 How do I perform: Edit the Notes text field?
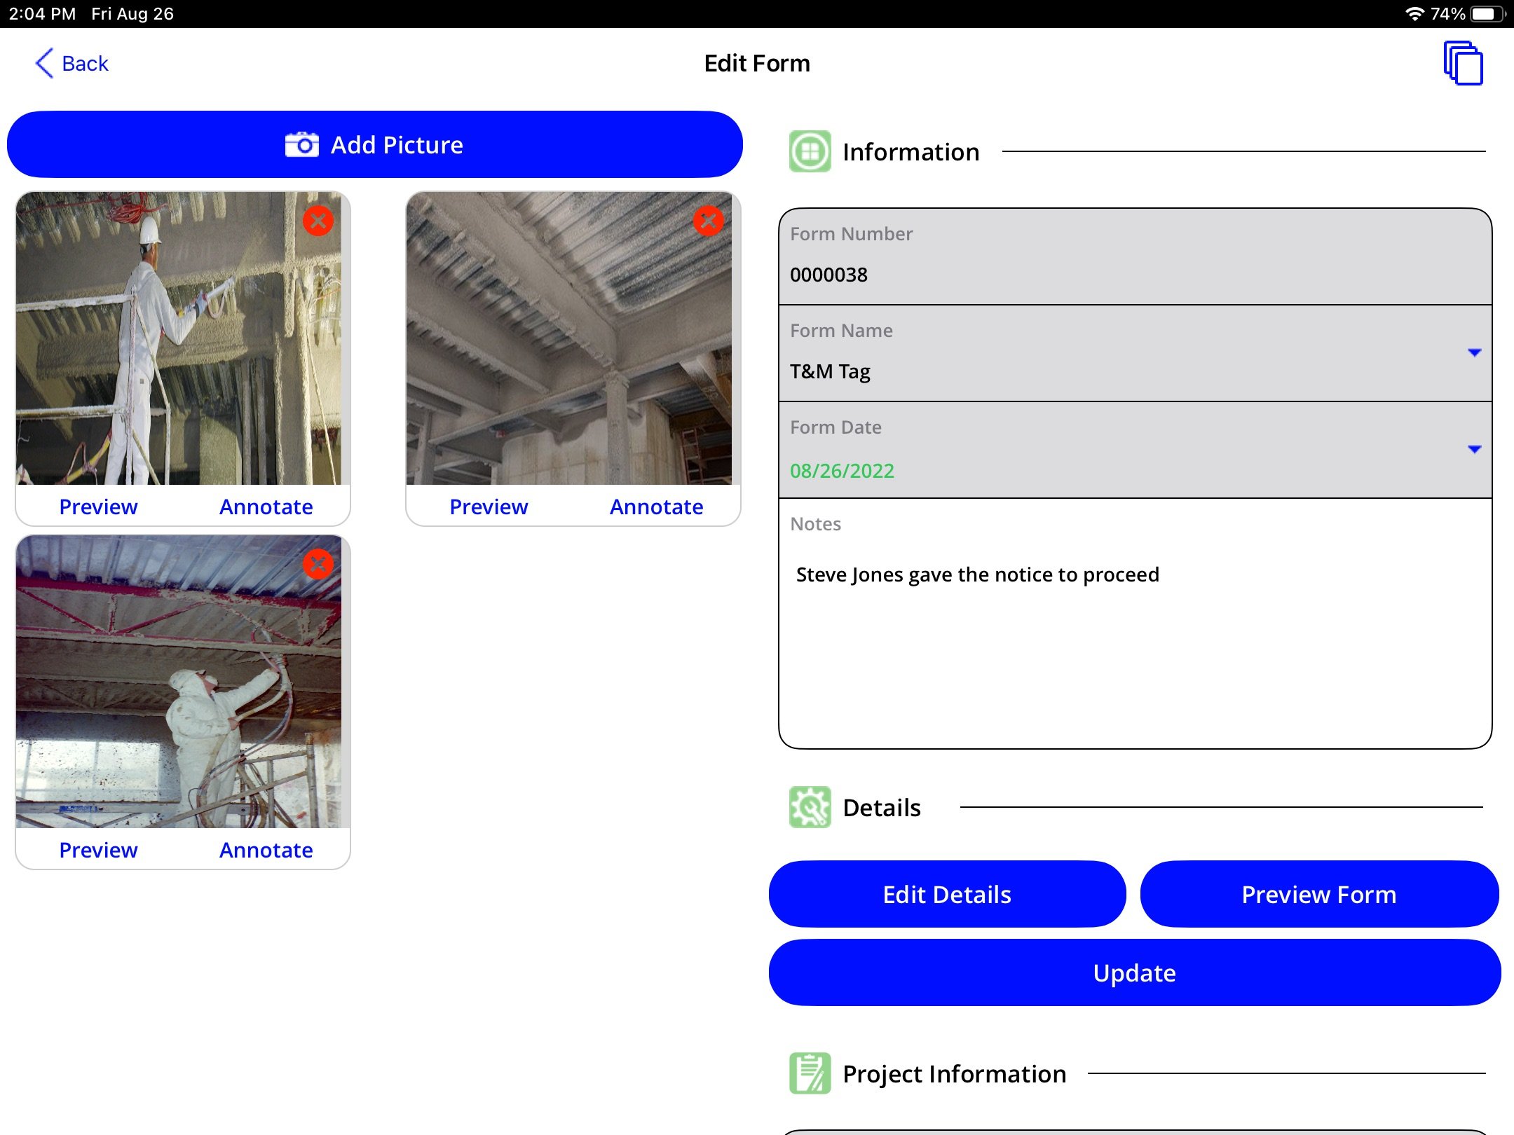1135,624
